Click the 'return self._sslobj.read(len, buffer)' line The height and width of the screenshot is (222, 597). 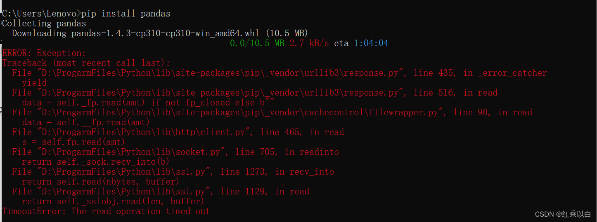tap(113, 201)
